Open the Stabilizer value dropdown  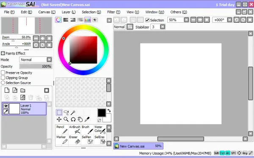163,27
